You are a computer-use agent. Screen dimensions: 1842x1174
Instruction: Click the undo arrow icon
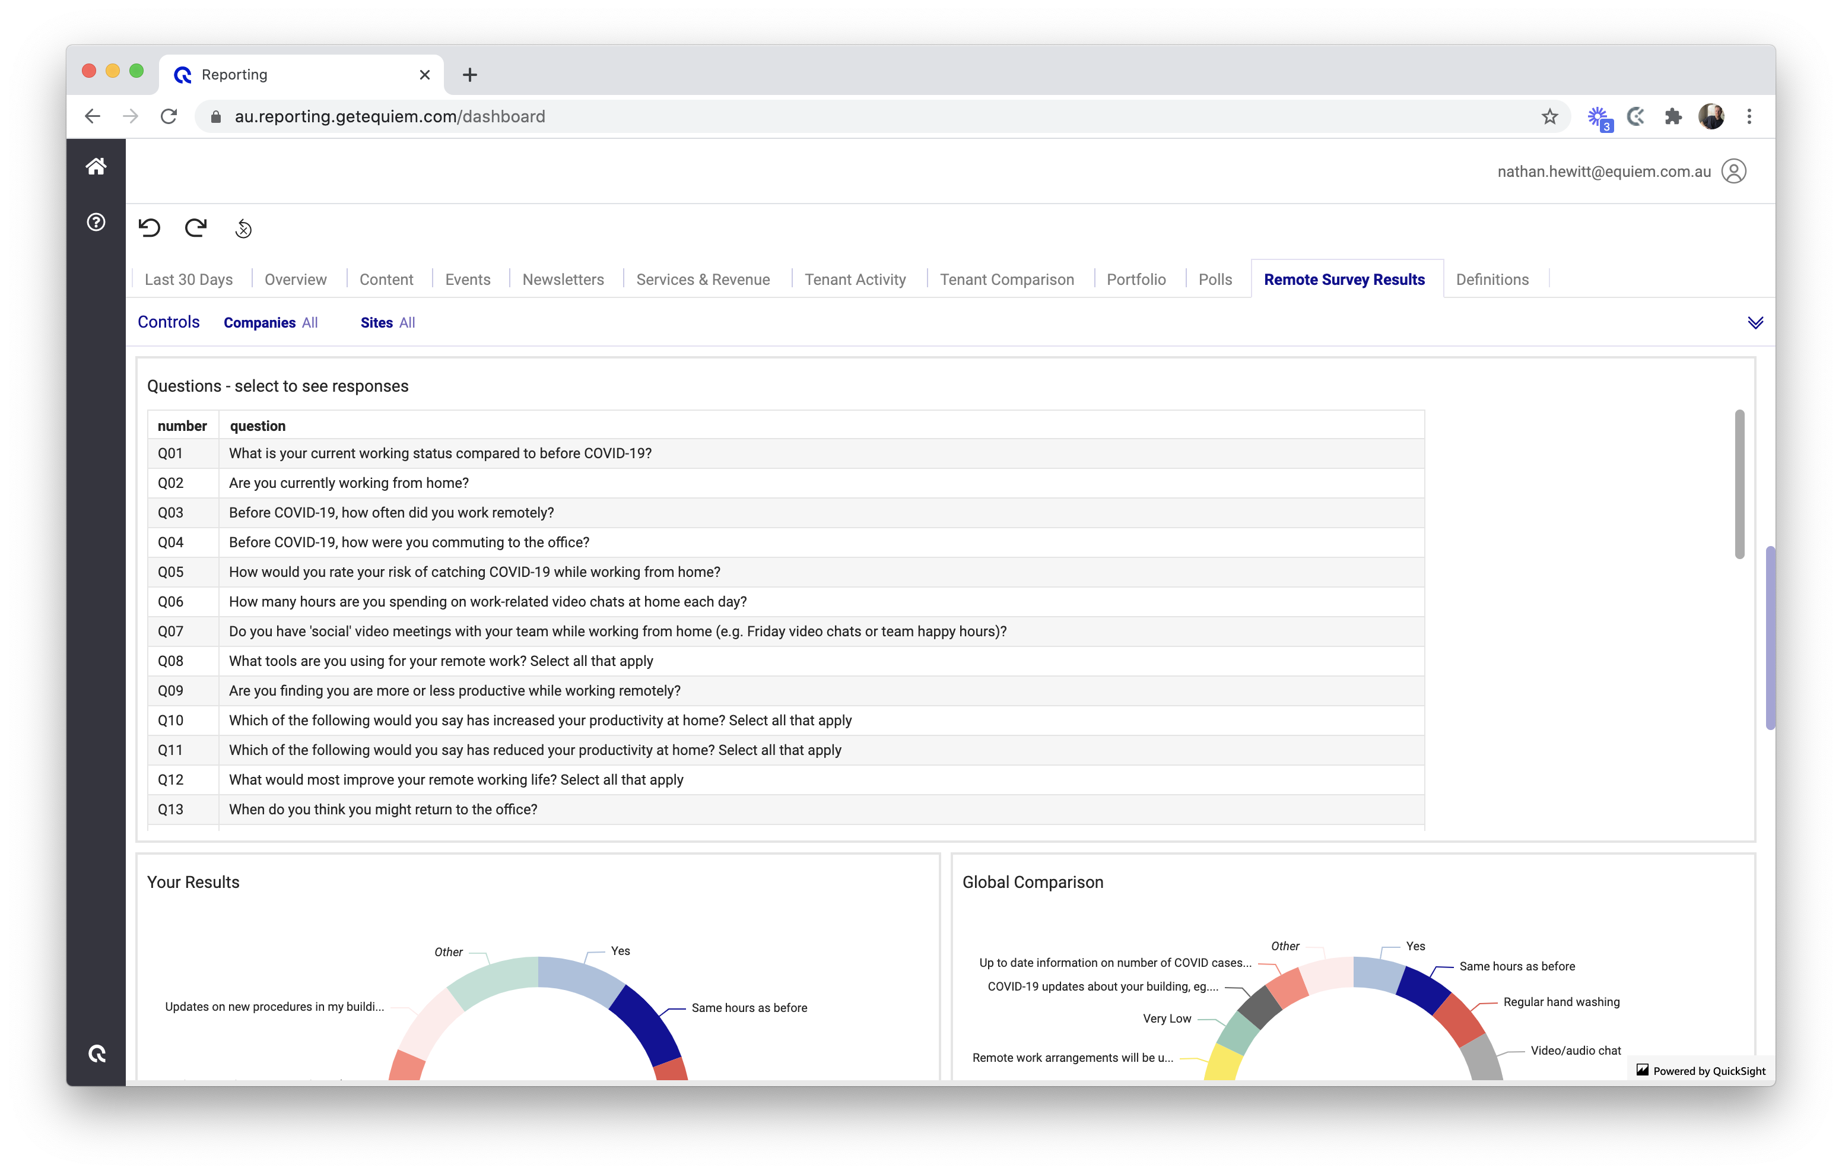(x=149, y=228)
